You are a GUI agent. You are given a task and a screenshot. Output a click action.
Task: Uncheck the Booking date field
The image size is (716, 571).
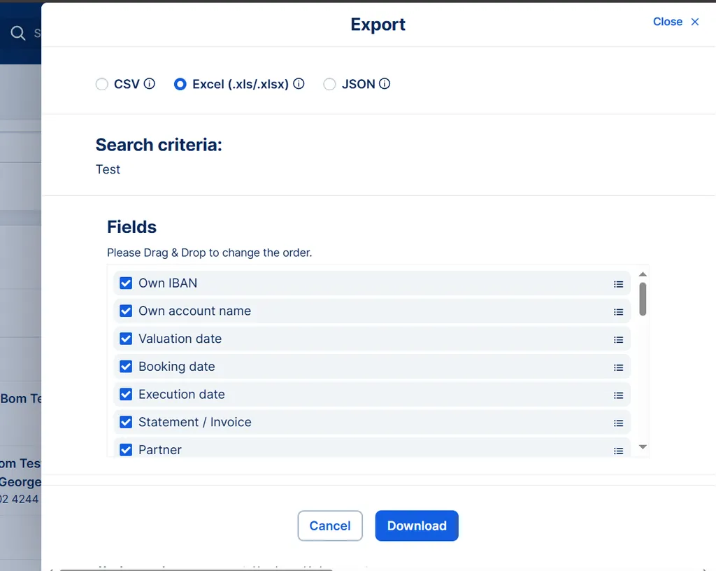126,367
